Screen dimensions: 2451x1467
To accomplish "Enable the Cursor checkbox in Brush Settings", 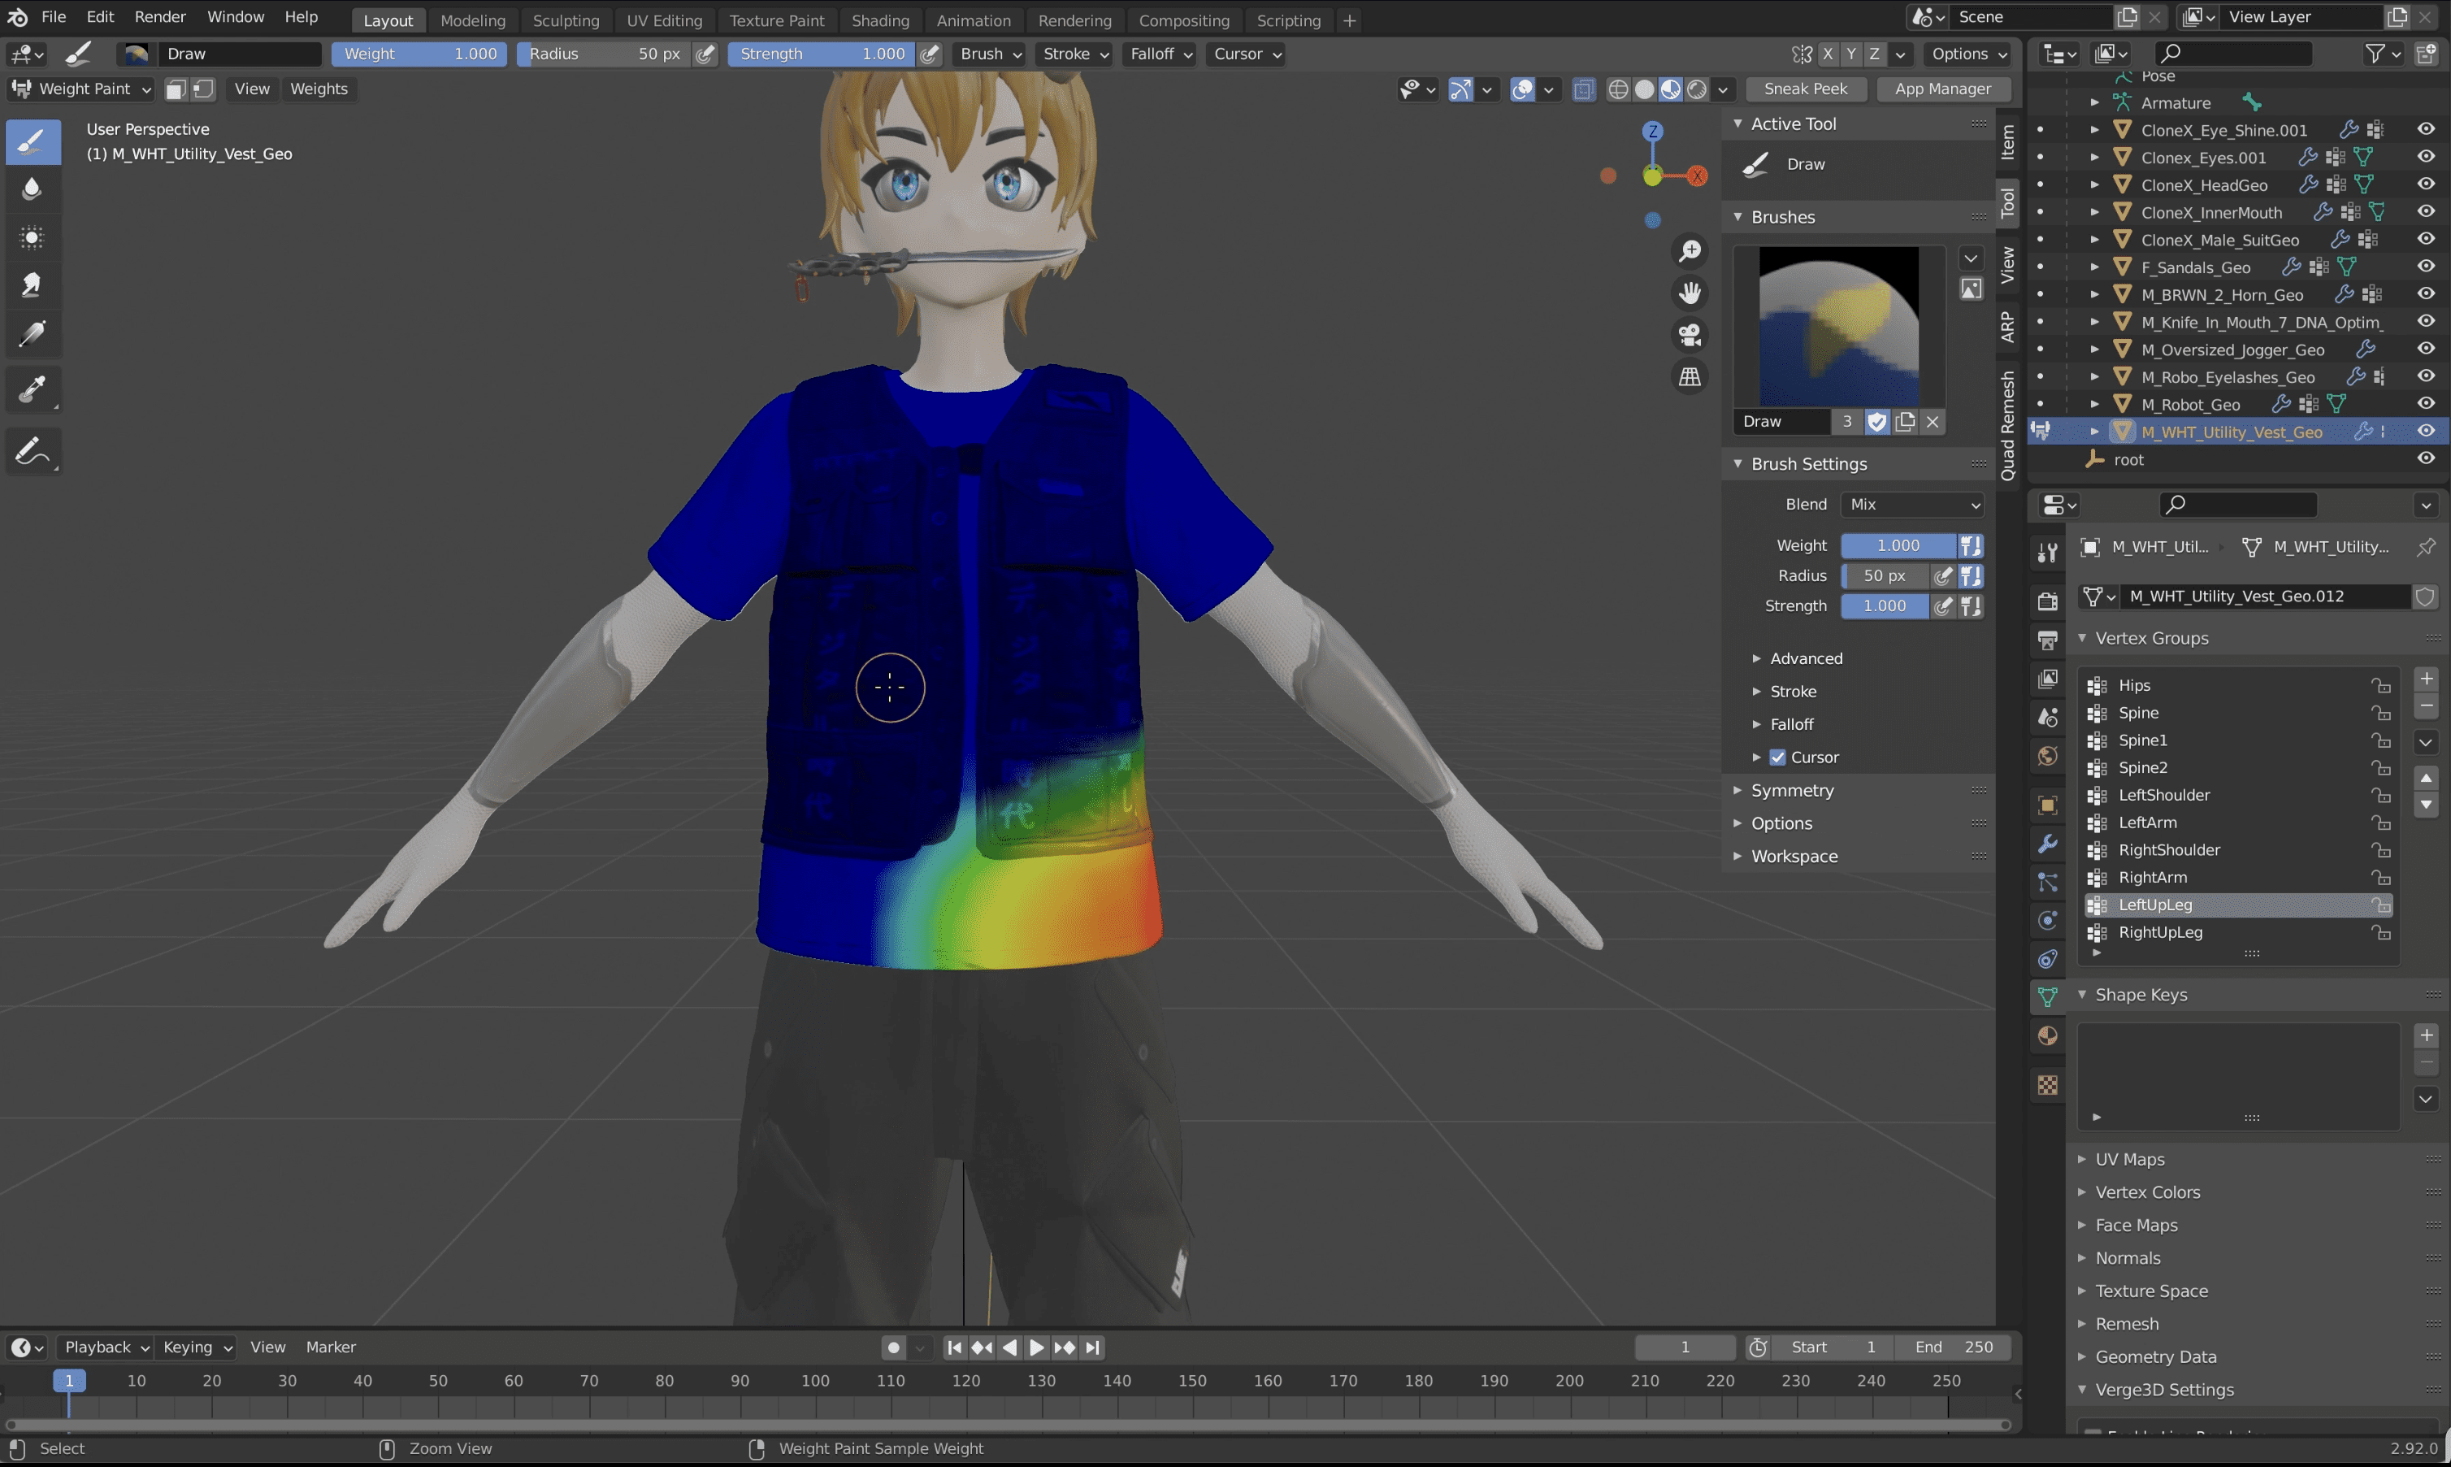I will (x=1776, y=757).
